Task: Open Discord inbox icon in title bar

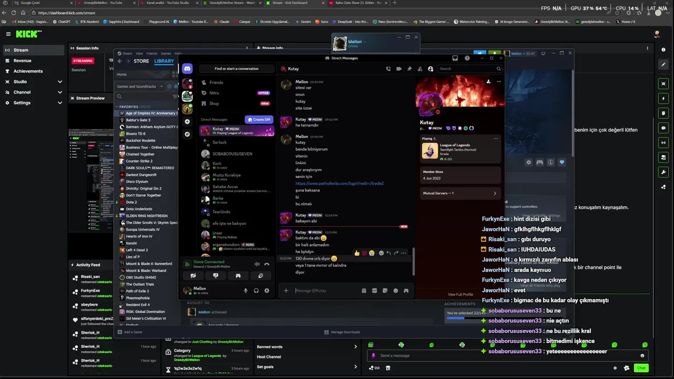Action: 455,58
